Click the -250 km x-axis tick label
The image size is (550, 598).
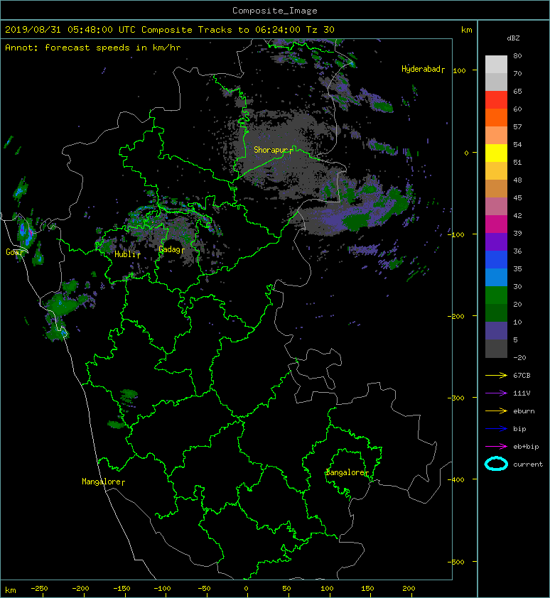coord(39,589)
